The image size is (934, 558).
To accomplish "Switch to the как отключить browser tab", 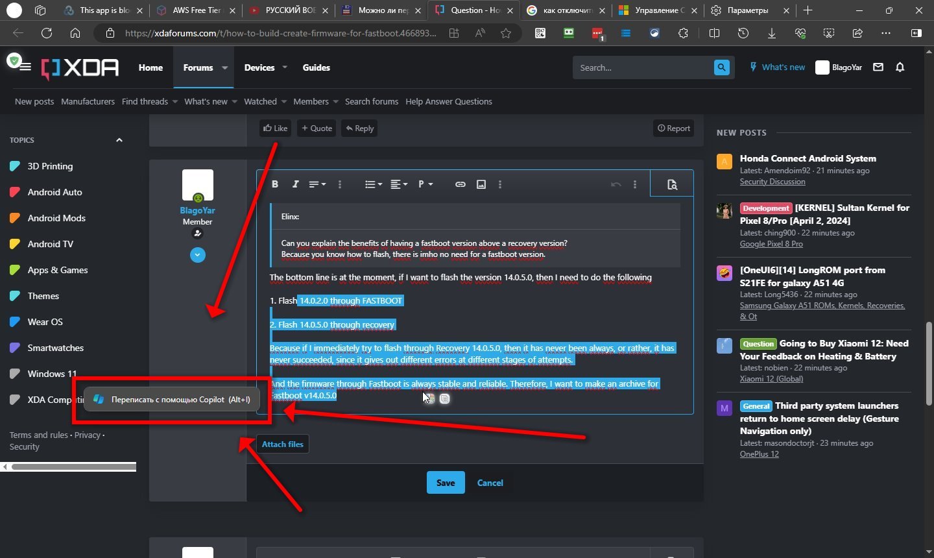I will pyautogui.click(x=565, y=10).
